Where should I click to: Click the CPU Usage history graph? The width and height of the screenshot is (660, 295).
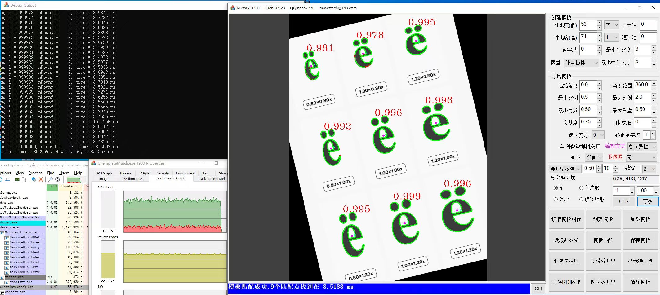(x=175, y=212)
